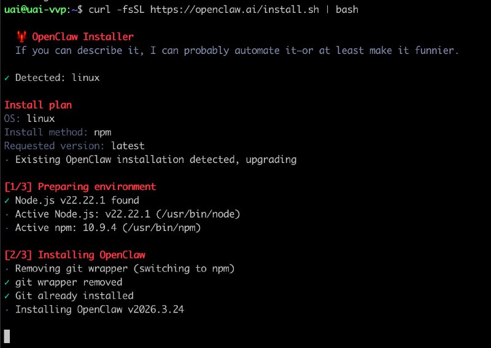The width and height of the screenshot is (491, 348).
Task: Click the terminal block cursor at bottom
Action: (7, 336)
